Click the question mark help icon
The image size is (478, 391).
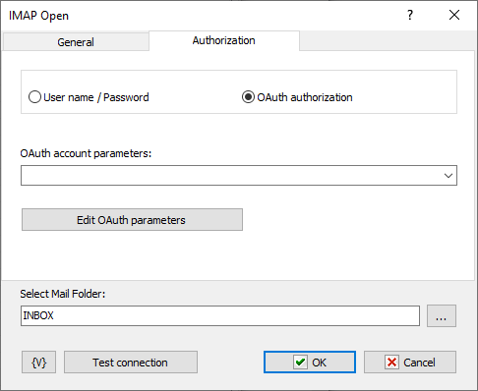pos(410,15)
